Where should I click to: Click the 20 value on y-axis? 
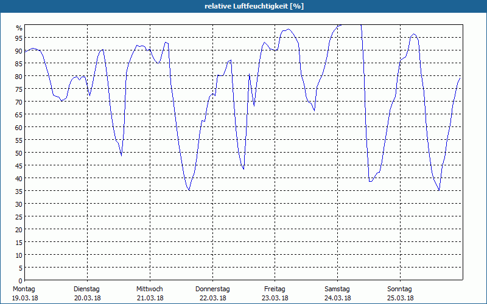point(19,230)
